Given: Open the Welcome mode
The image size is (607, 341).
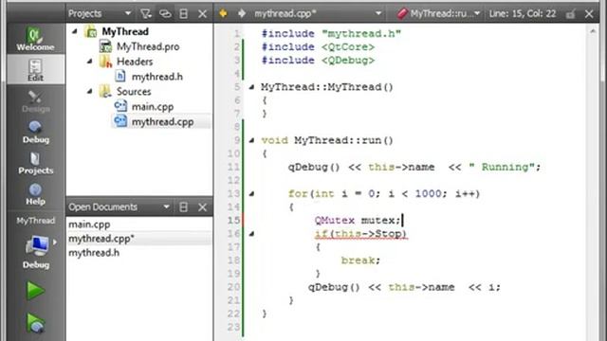Looking at the screenshot, I should (x=35, y=39).
